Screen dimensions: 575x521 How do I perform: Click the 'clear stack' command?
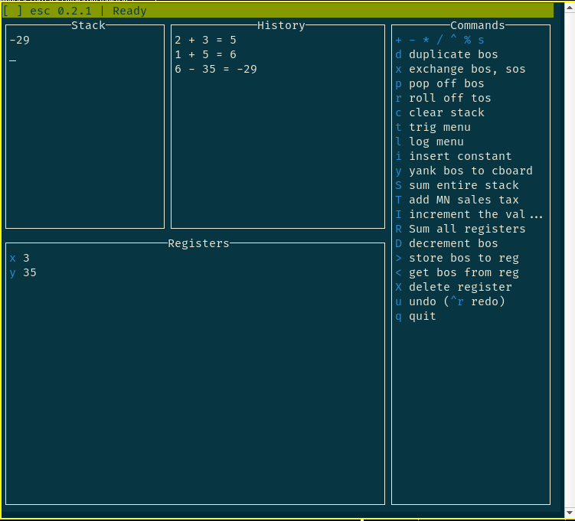[439, 113]
